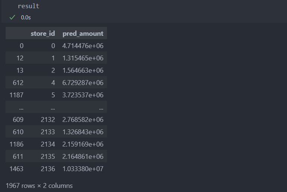Click store_id value 2132
Viewport: 287px width, 192px height.
pyautogui.click(x=48, y=120)
